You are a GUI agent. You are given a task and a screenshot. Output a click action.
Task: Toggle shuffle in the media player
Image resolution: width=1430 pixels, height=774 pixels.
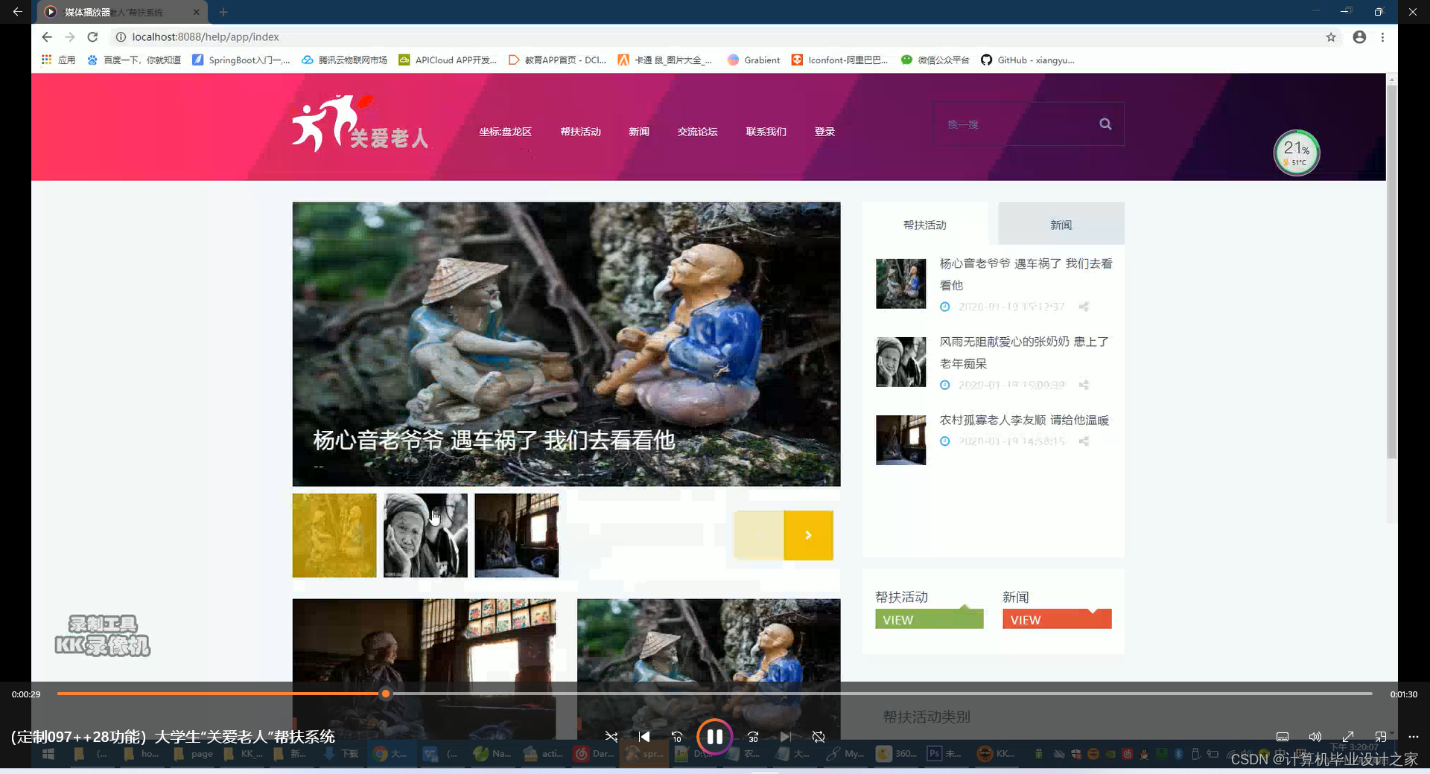point(611,737)
